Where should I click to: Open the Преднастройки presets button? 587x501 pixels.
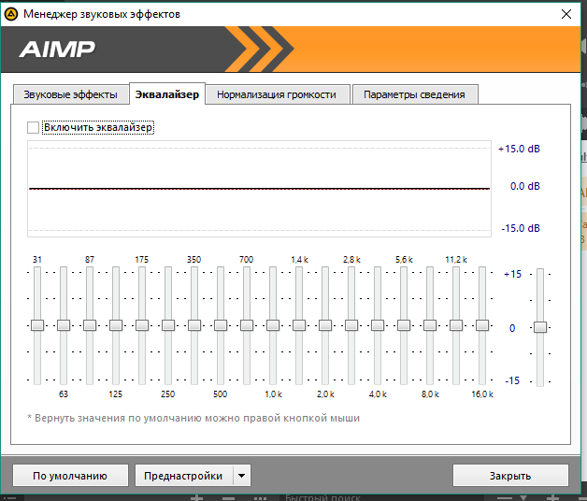(x=183, y=476)
